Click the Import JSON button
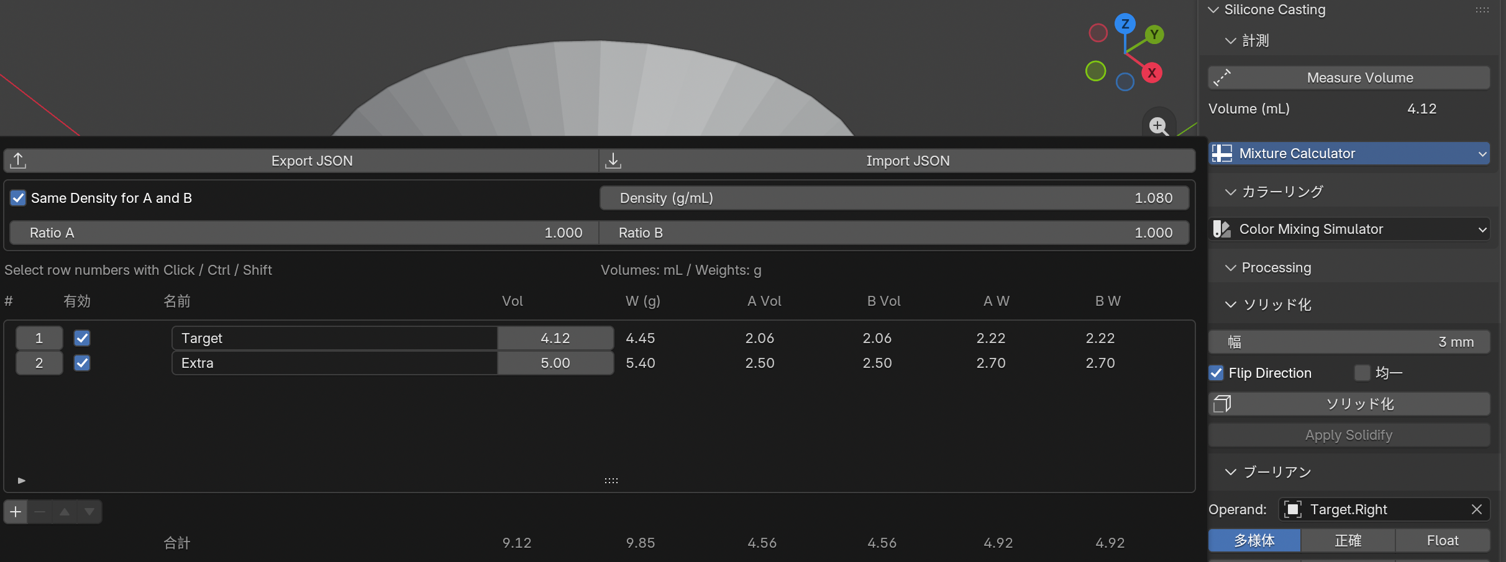 point(897,161)
